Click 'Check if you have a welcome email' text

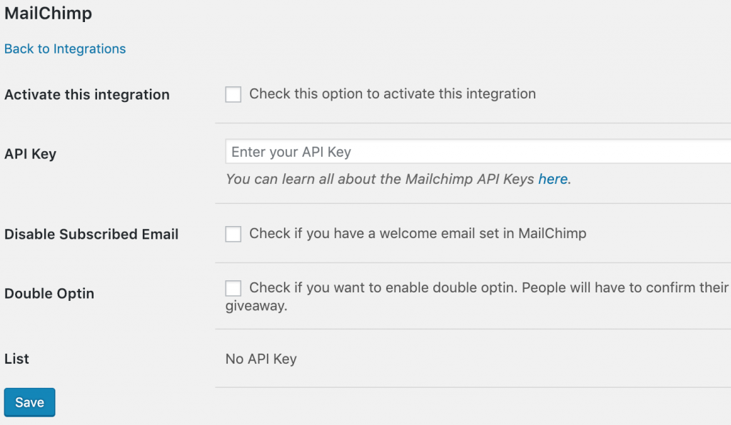[418, 233]
